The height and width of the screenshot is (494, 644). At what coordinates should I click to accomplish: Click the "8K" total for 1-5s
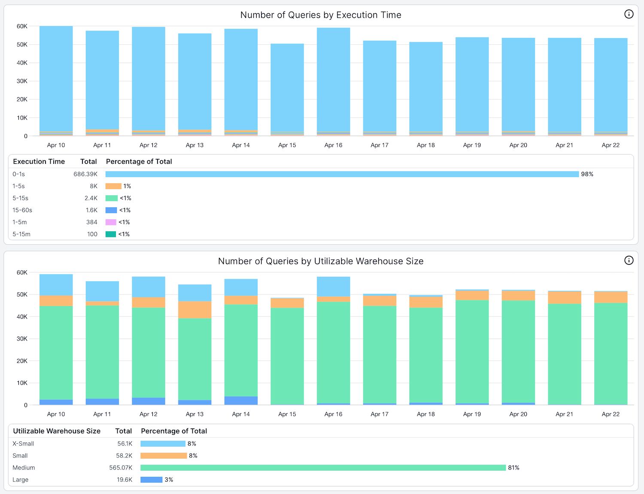pyautogui.click(x=94, y=186)
